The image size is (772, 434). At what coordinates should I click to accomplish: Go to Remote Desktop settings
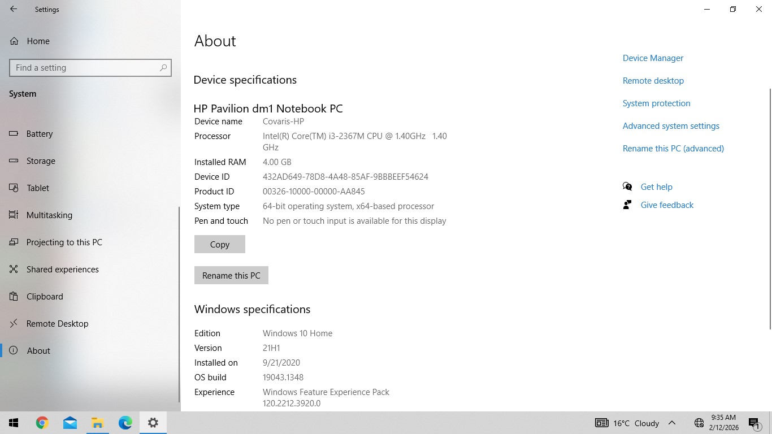coord(57,324)
